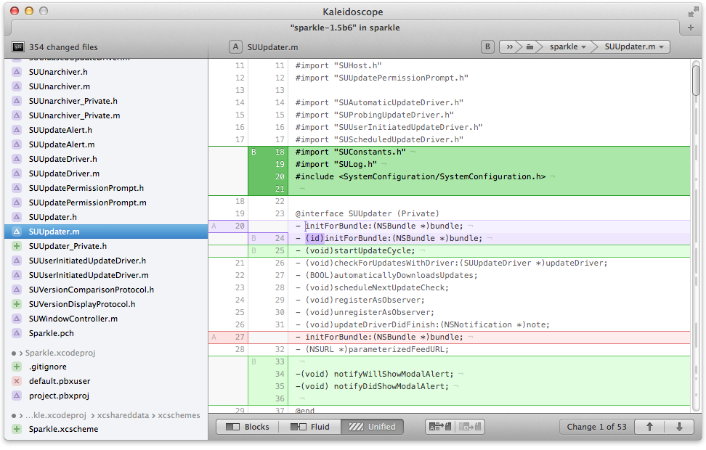
Task: Collapse the xcshareddata xcschemes group
Action: (x=20, y=416)
